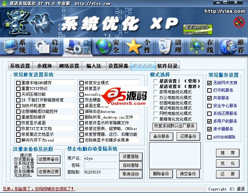This screenshot has width=248, height=193.
Task: Click 备份服务 button
Action: 161,136
